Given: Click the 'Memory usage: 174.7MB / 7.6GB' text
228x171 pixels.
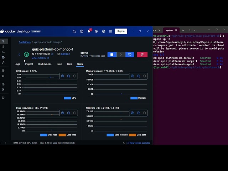Looking at the screenshot, I should click(x=104, y=71).
